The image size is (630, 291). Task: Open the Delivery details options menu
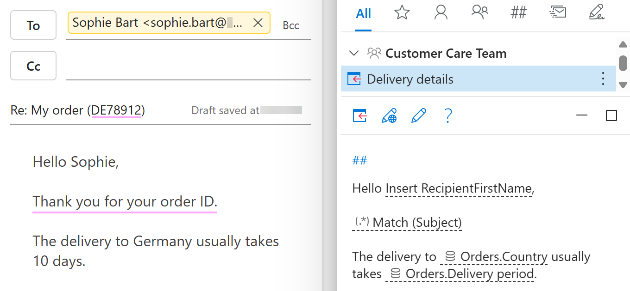[x=603, y=79]
